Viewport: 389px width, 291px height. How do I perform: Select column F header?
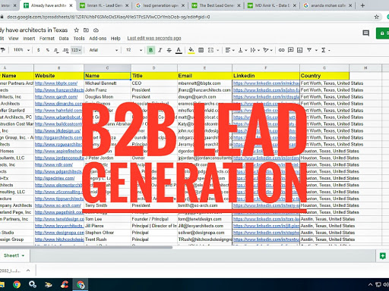[266, 68]
